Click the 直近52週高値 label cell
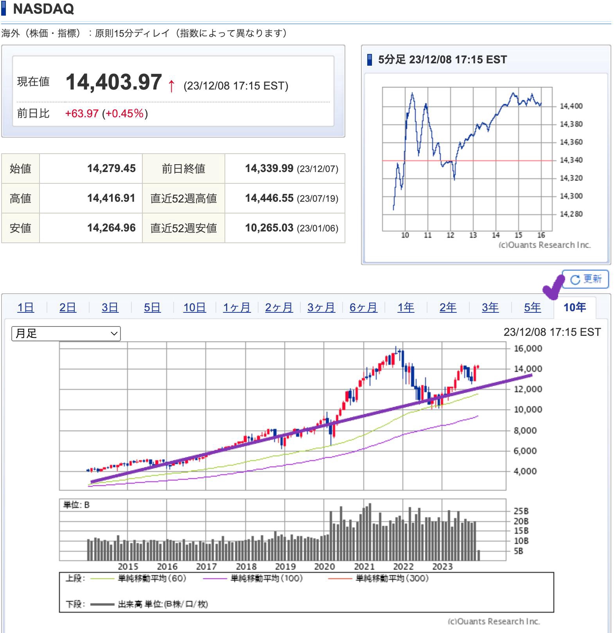The width and height of the screenshot is (616, 633). point(184,198)
